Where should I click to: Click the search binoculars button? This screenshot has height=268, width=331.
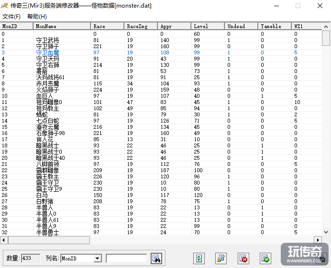click(156, 258)
